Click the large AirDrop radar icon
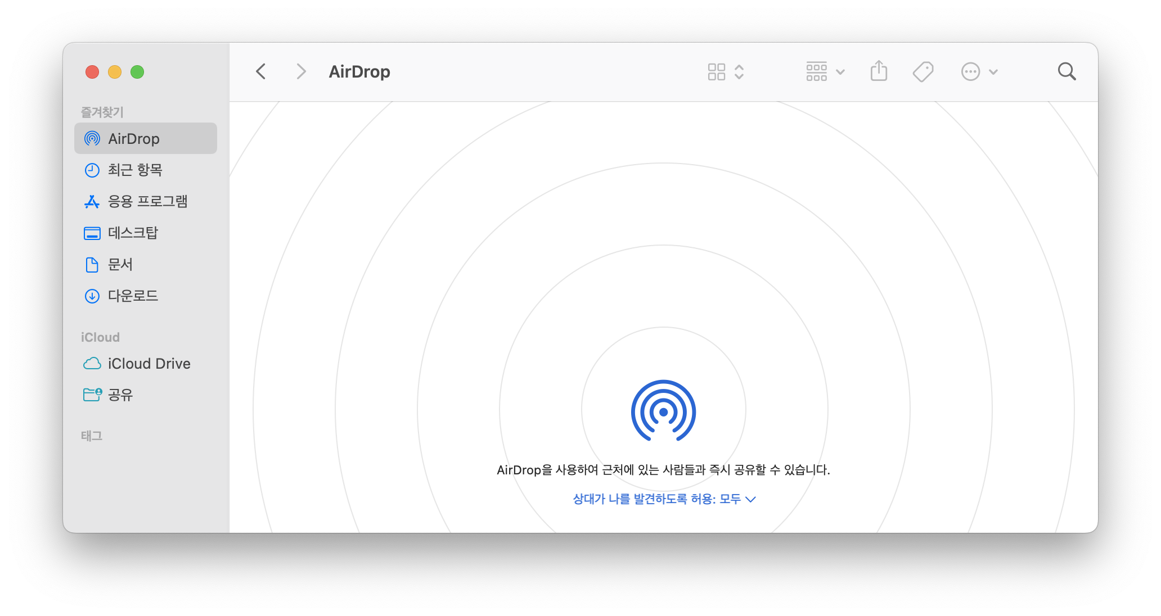 663,411
